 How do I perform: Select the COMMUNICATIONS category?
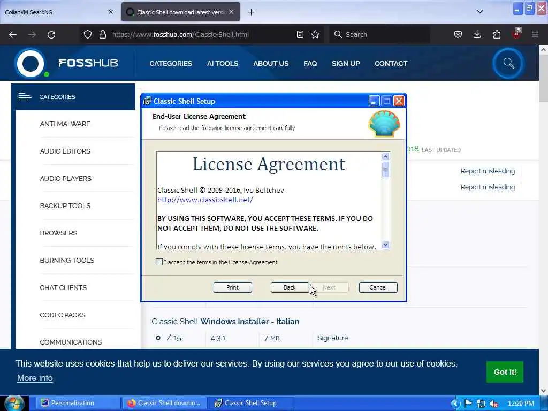pyautogui.click(x=71, y=342)
